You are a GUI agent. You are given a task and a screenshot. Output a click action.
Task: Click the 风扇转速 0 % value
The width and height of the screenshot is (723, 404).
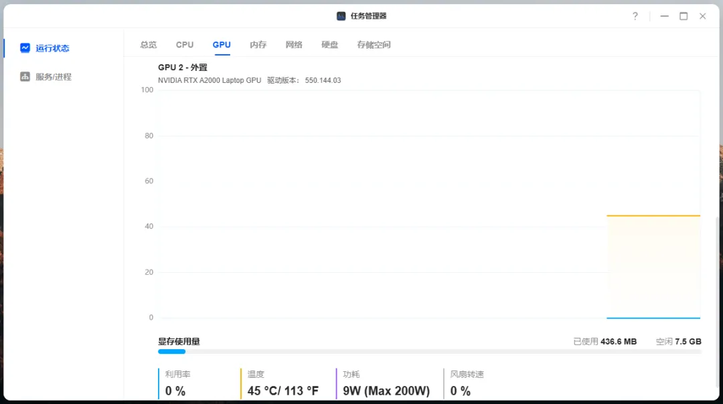point(461,391)
